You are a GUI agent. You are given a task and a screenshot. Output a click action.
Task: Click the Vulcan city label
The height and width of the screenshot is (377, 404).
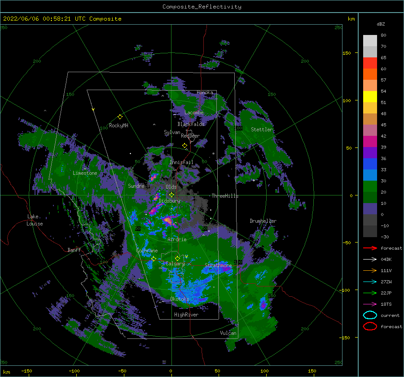(x=228, y=333)
